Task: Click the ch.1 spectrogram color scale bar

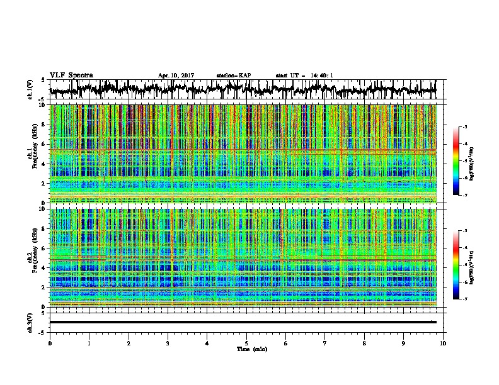Action: (456, 161)
